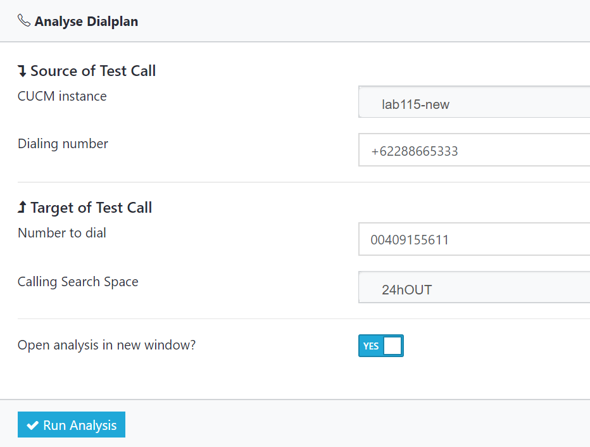Click the Target of Test Call heading
590x447 pixels.
coord(91,207)
